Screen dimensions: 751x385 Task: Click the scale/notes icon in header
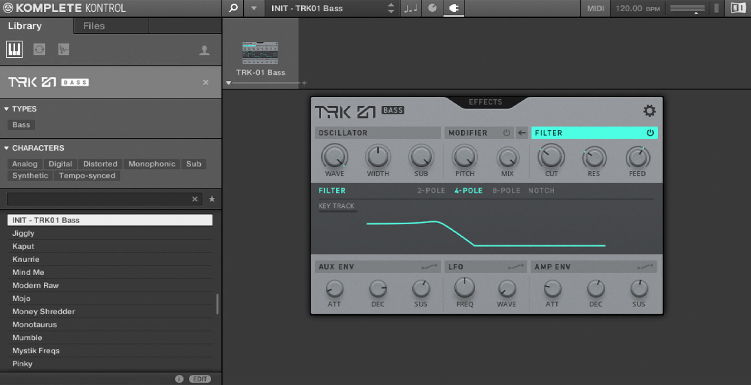pos(411,8)
